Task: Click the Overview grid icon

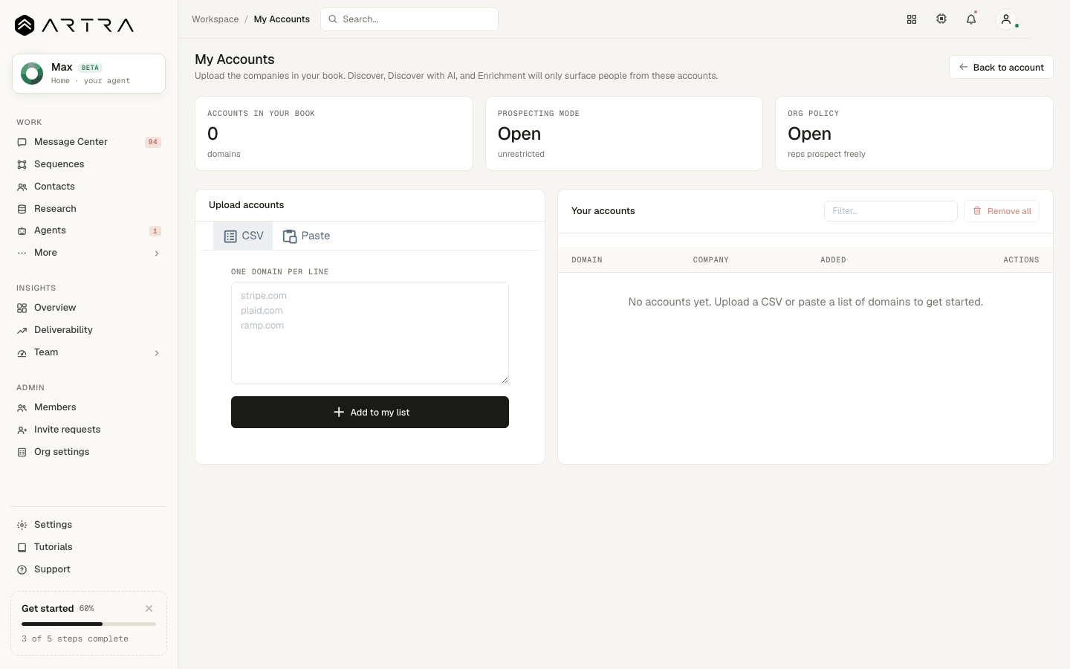Action: 22,308
